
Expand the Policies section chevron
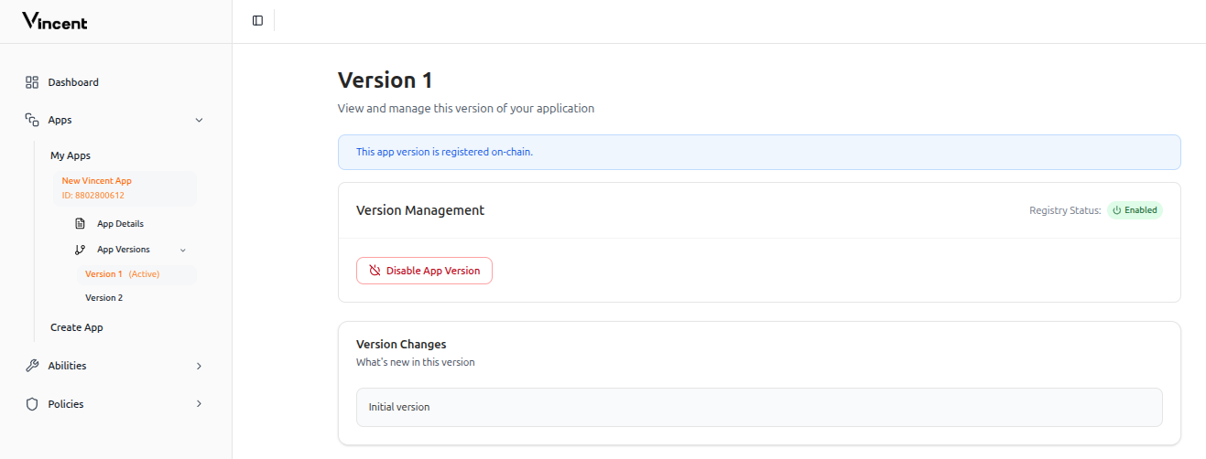click(x=200, y=404)
